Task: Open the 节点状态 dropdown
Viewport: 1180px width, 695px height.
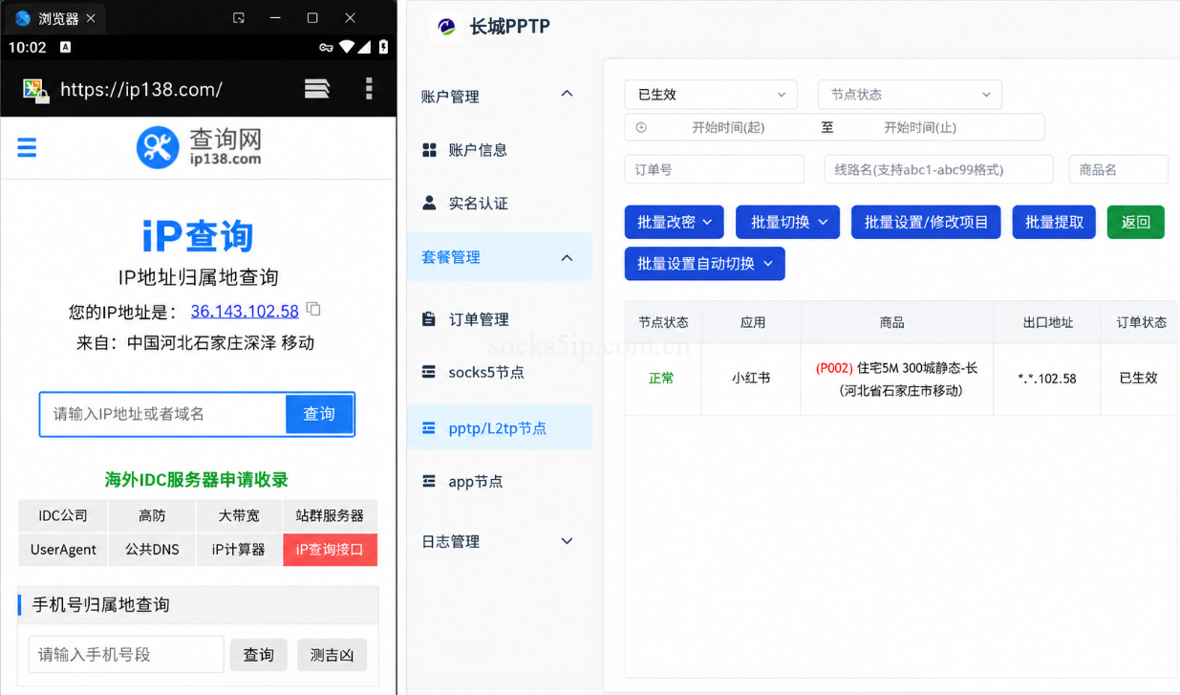Action: 910,95
